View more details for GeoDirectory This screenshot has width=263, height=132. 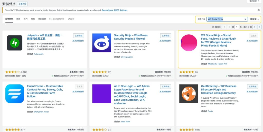point(252,92)
